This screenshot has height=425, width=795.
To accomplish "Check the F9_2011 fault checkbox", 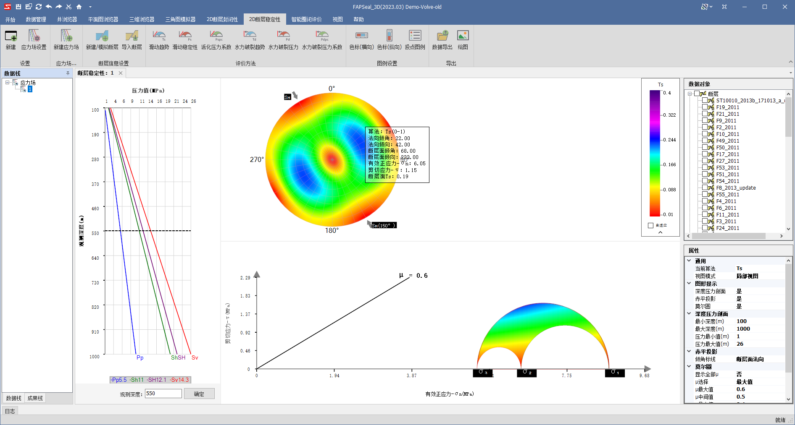I will pyautogui.click(x=705, y=120).
